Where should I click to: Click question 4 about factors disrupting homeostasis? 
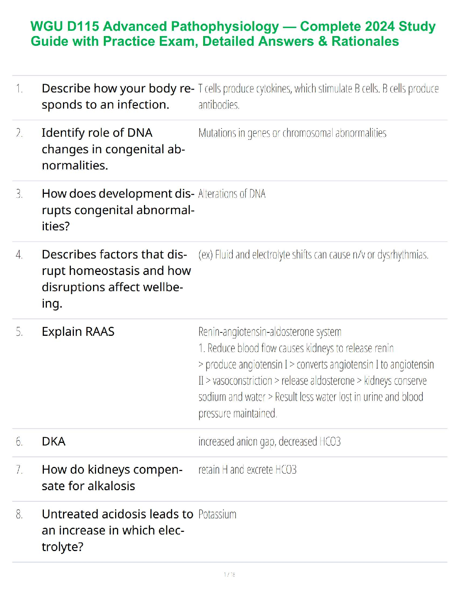click(x=116, y=279)
